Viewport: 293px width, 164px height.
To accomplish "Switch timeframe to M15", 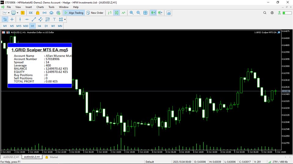I will coord(19,26).
